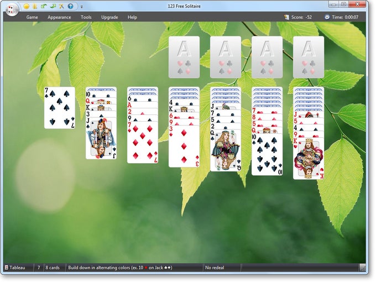
Task: Select the fourth empty ace foundation pile
Action: pos(309,57)
